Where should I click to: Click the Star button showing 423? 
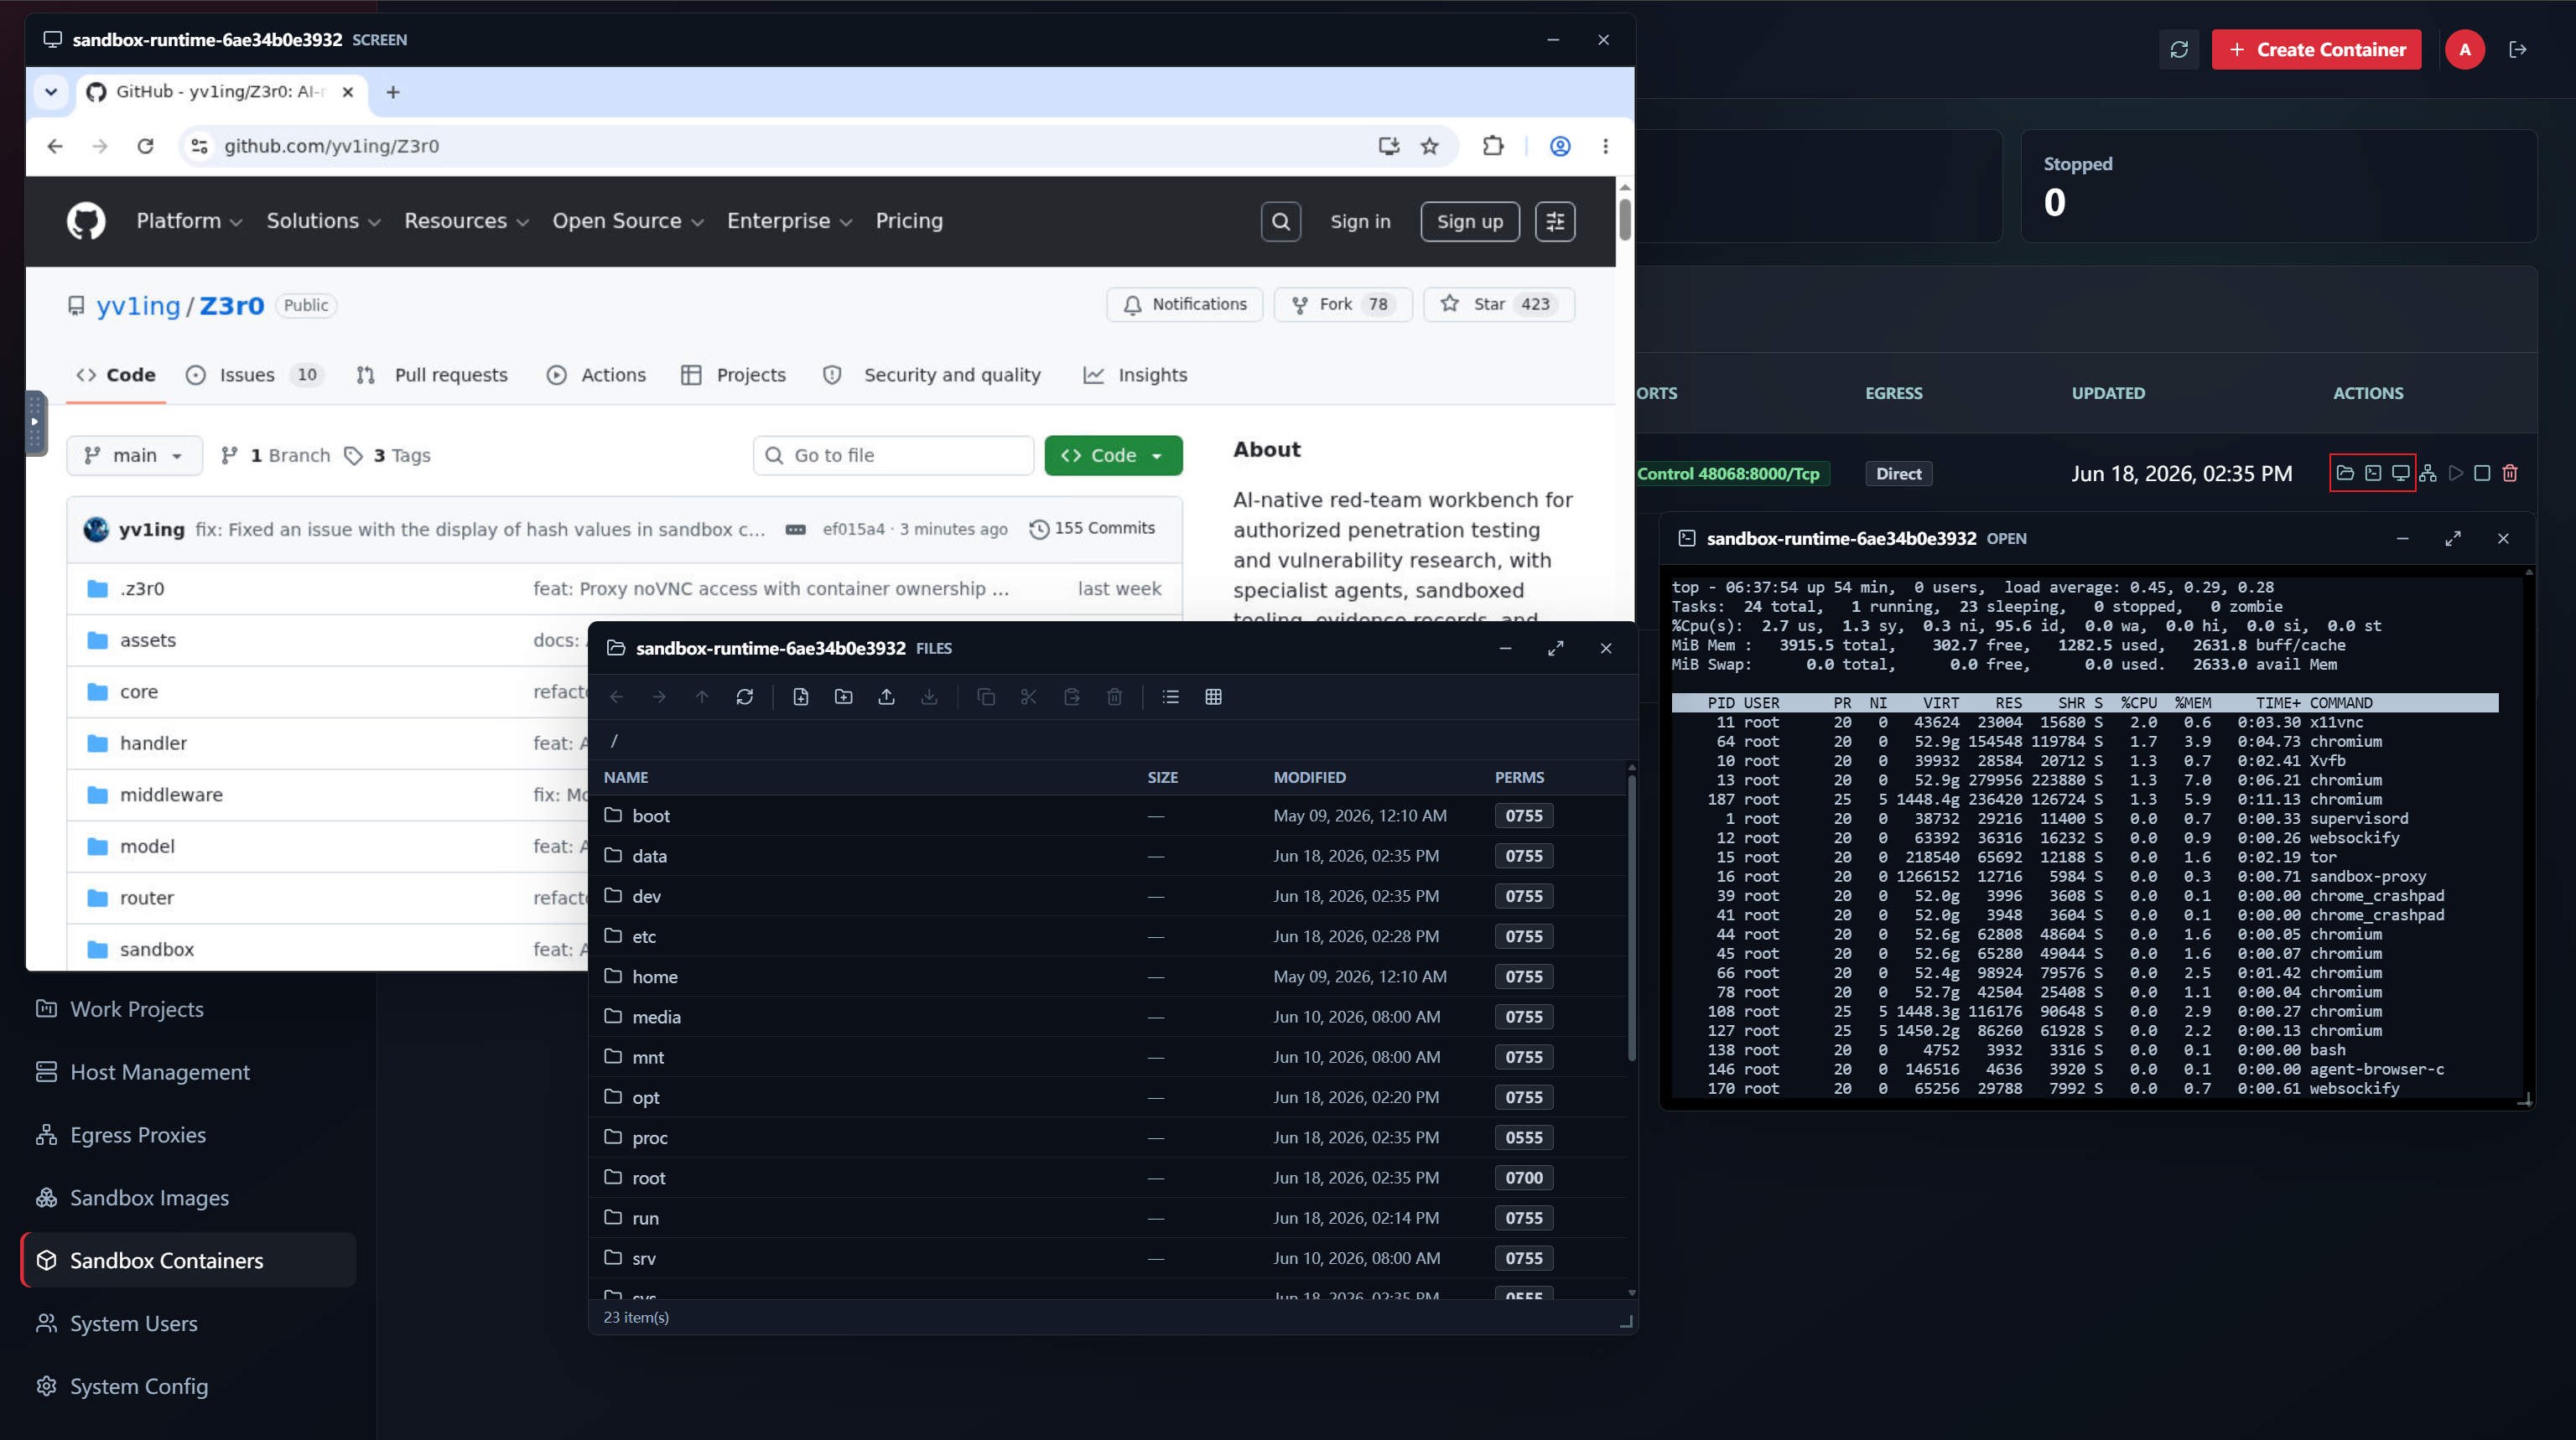tap(1498, 305)
